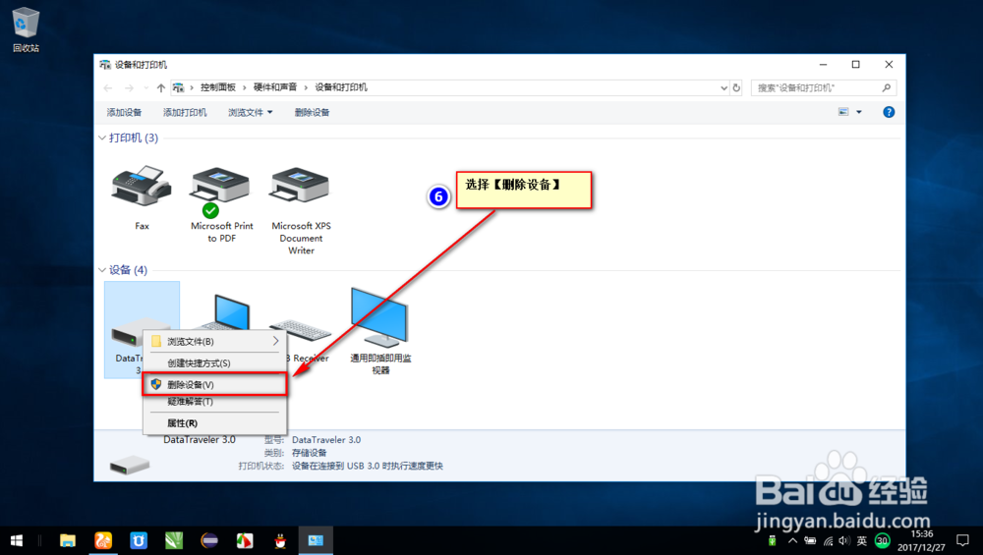Click 添加设备 in the toolbar
This screenshot has height=555, width=983.
click(124, 112)
